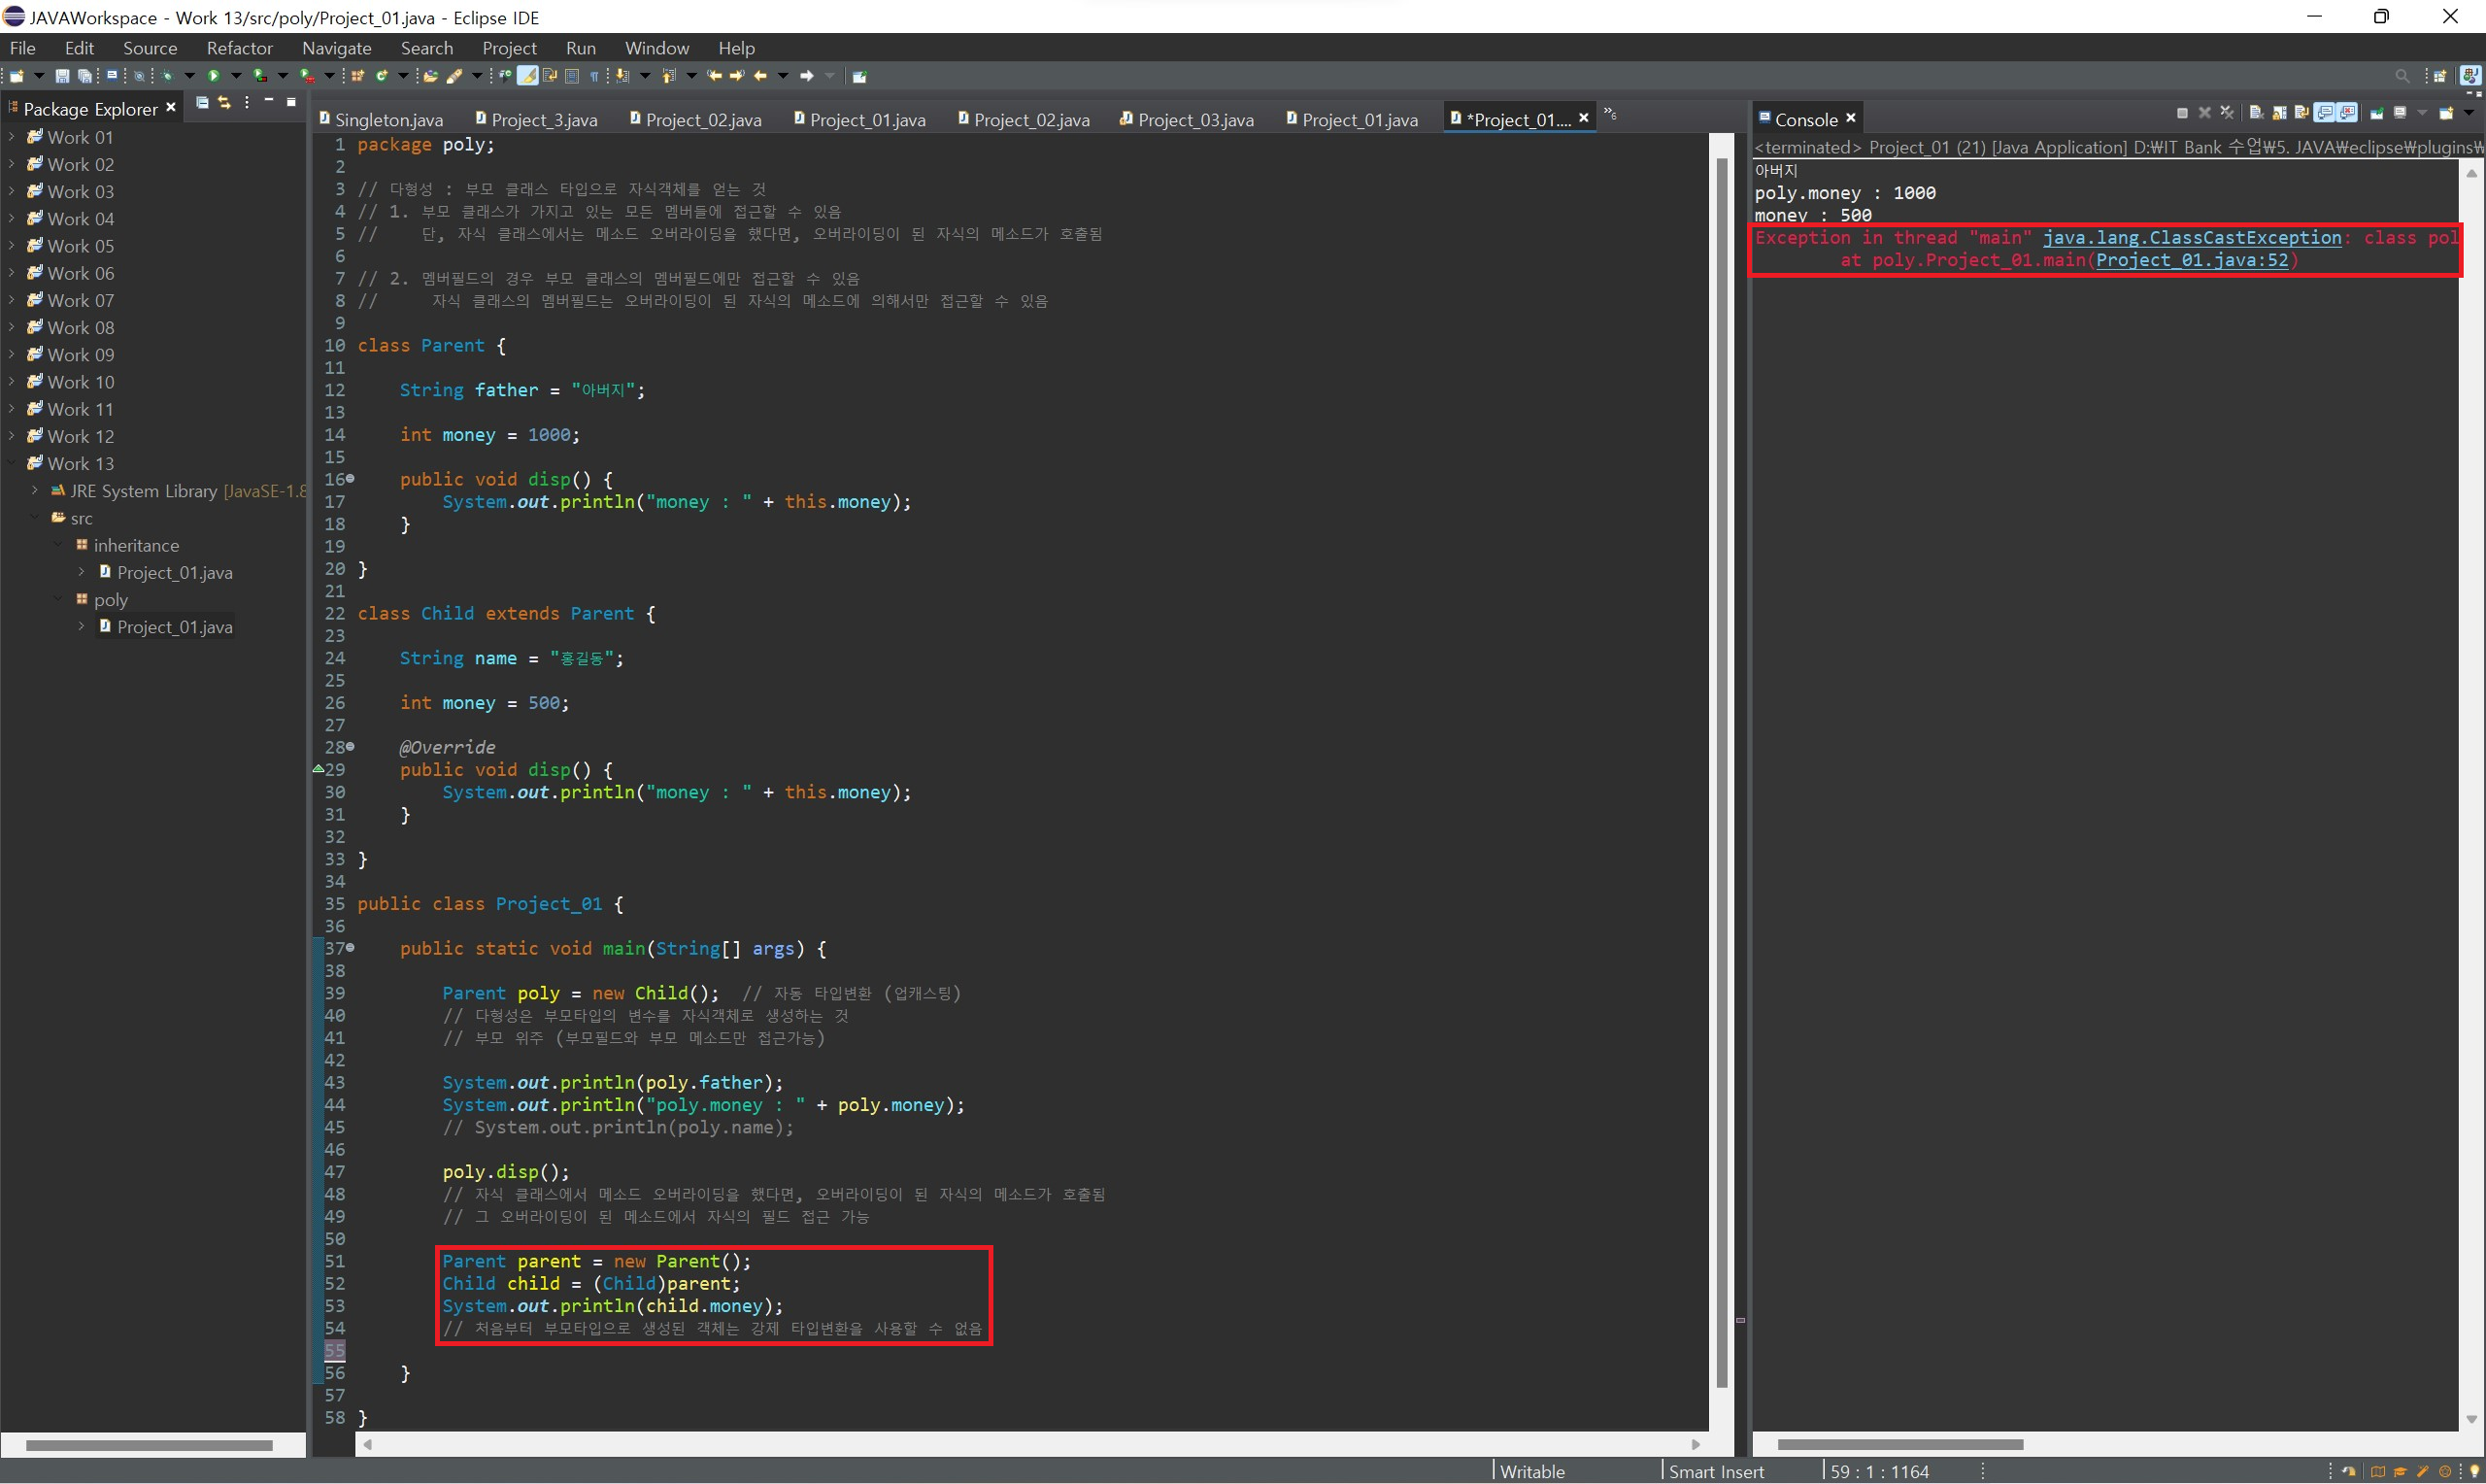Collapse the poly package in tree
Viewport: 2486px width, 1484px height.
(58, 599)
